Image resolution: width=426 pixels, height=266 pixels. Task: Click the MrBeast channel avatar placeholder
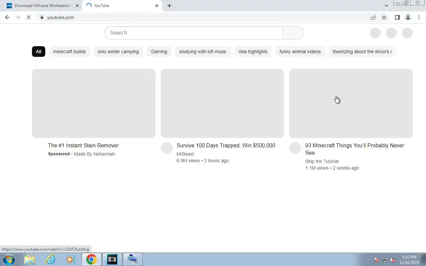[167, 148]
